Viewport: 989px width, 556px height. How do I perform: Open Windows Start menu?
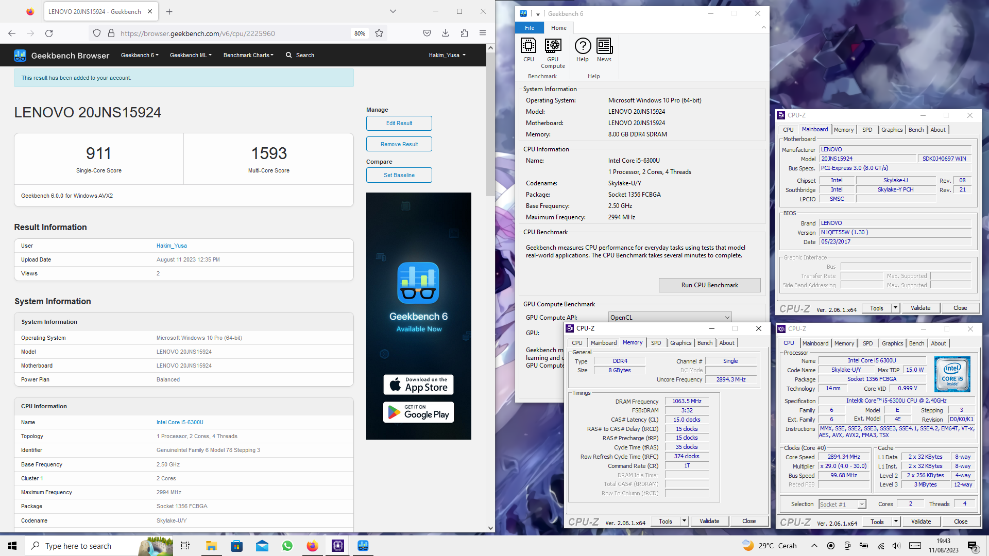point(12,546)
